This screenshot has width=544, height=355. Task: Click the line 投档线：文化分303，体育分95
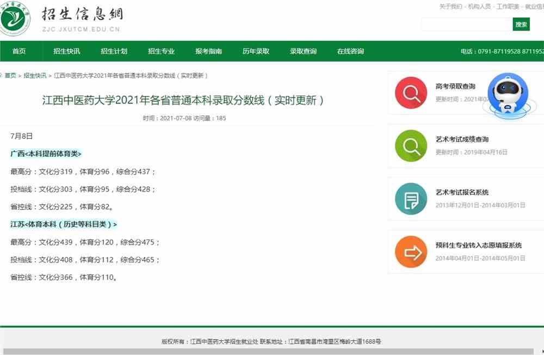coord(83,189)
